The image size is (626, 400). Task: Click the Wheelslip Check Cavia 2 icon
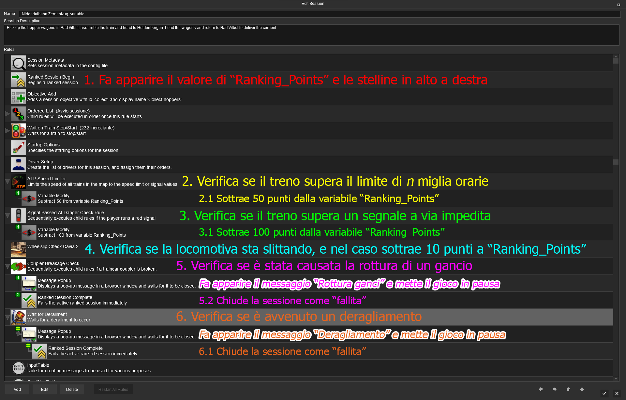(18, 249)
